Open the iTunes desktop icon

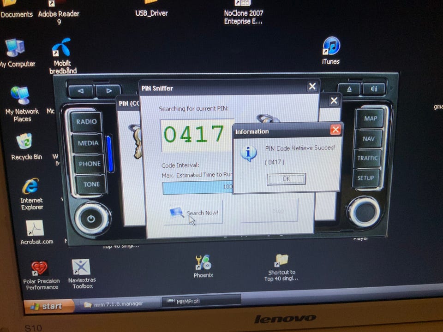click(331, 51)
